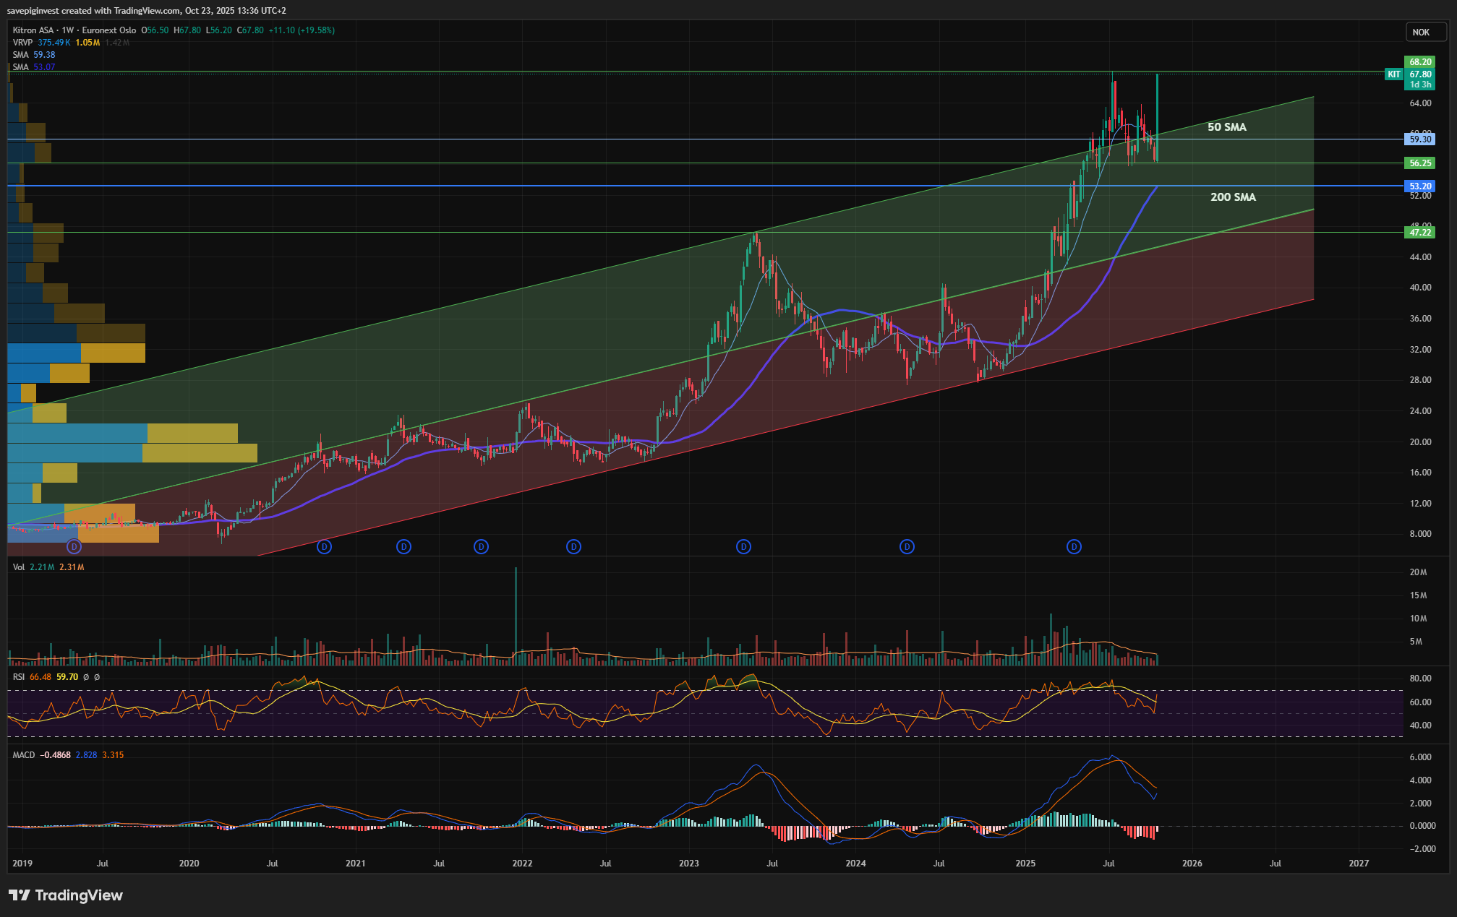Select the Vol indicator legend label

pyautogui.click(x=19, y=567)
